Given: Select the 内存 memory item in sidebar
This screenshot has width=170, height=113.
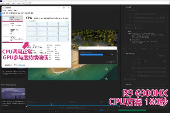Looking at the screenshot, I should [x=12, y=25].
